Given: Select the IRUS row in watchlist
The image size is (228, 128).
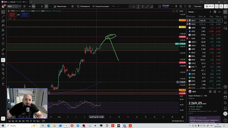Looking at the screenshot, I should tap(204, 21).
